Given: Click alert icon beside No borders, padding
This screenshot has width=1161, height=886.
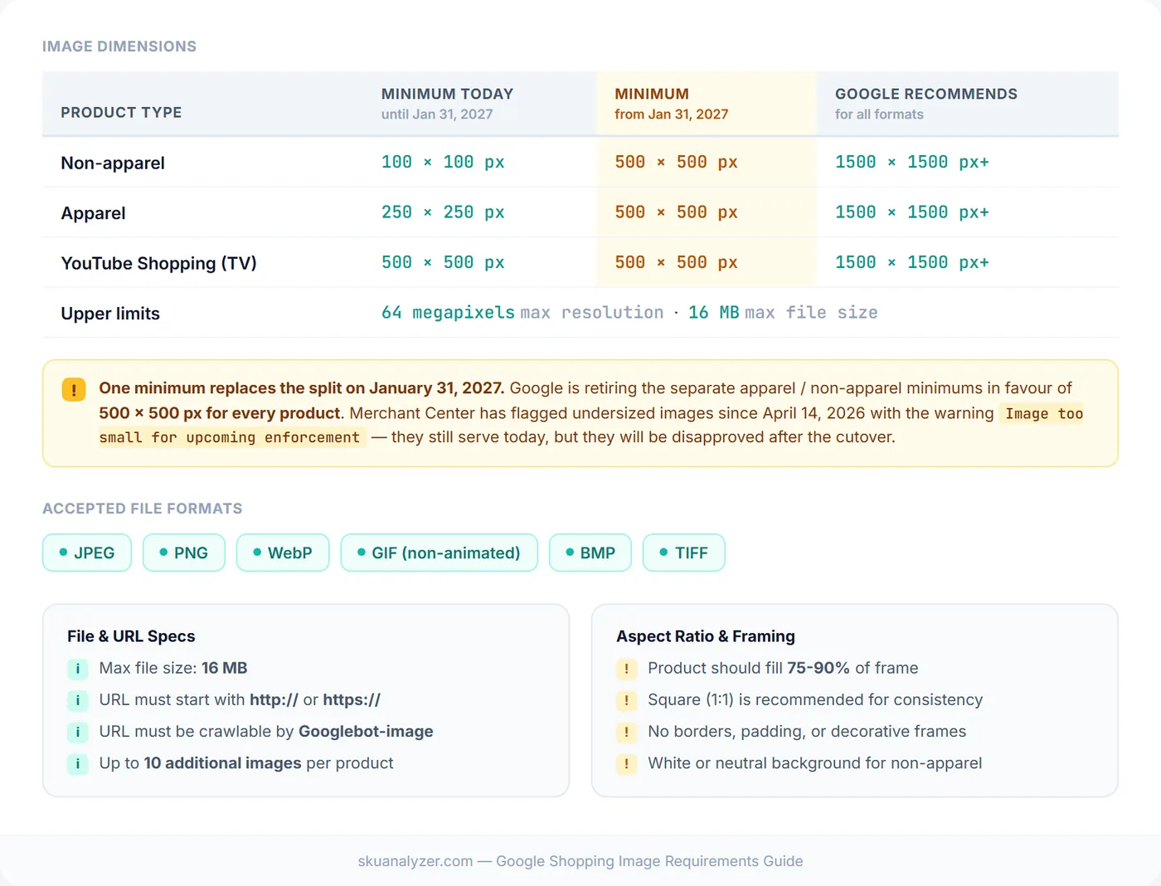Looking at the screenshot, I should point(626,732).
